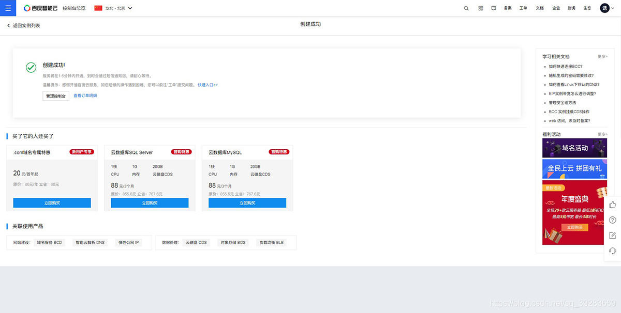Open the 财务 menu

point(572,8)
